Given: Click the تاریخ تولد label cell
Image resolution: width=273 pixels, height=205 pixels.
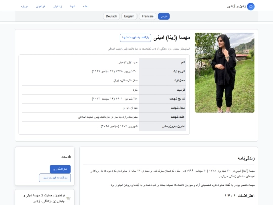Looking at the screenshot, I should click(x=162, y=72).
